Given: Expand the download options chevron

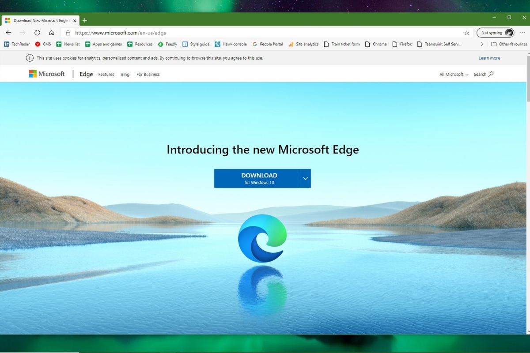Looking at the screenshot, I should pos(306,178).
